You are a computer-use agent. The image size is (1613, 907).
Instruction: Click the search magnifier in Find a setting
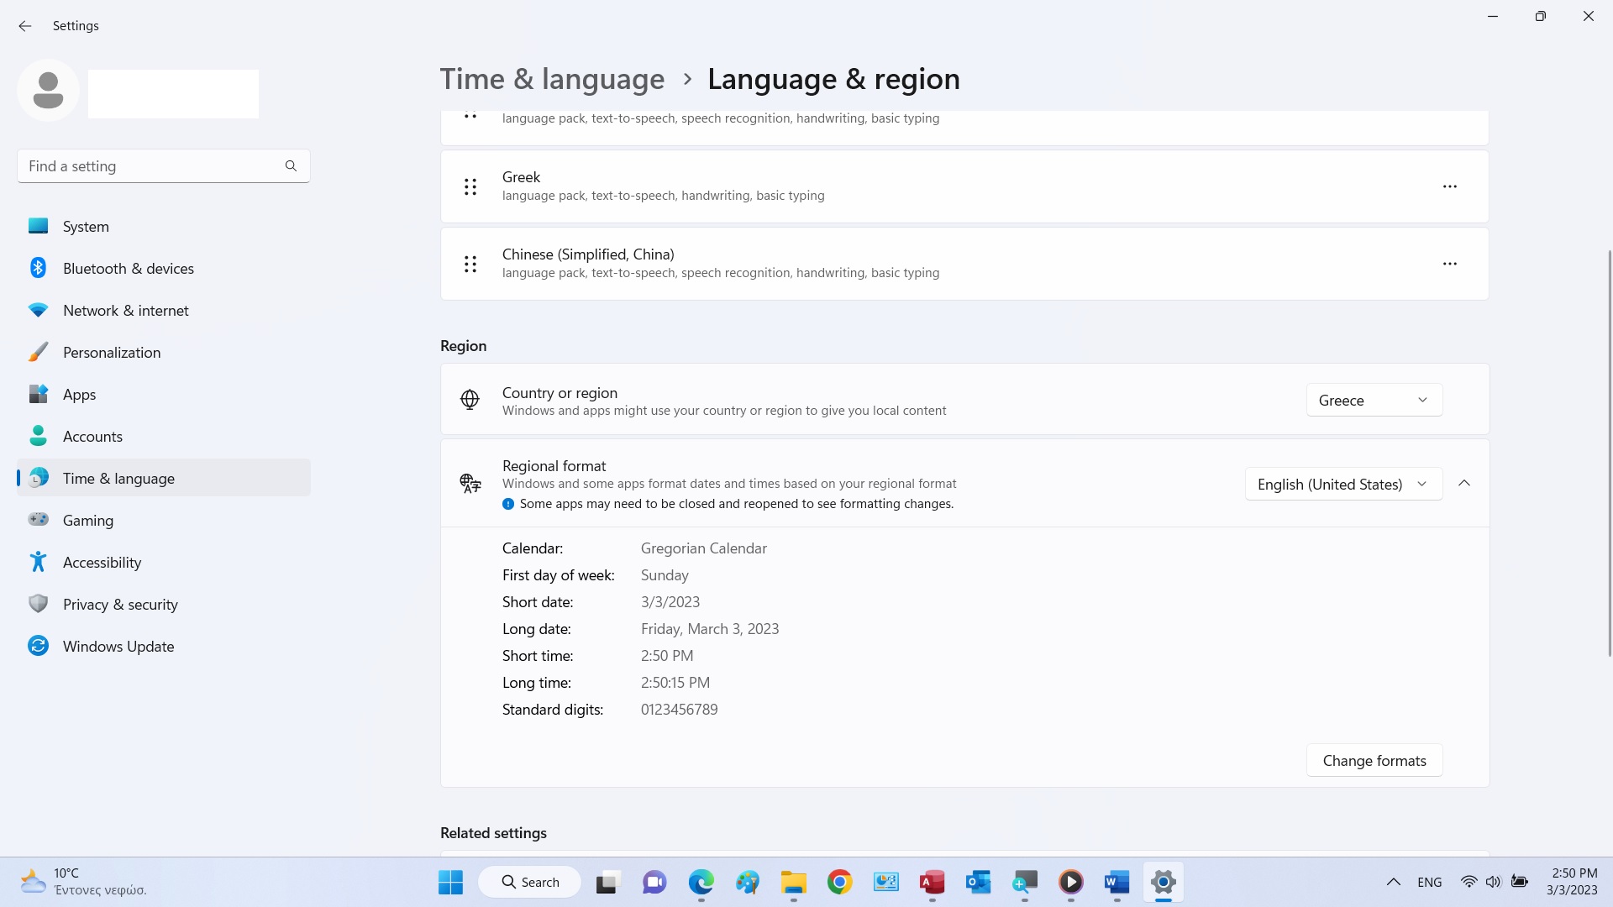point(291,166)
